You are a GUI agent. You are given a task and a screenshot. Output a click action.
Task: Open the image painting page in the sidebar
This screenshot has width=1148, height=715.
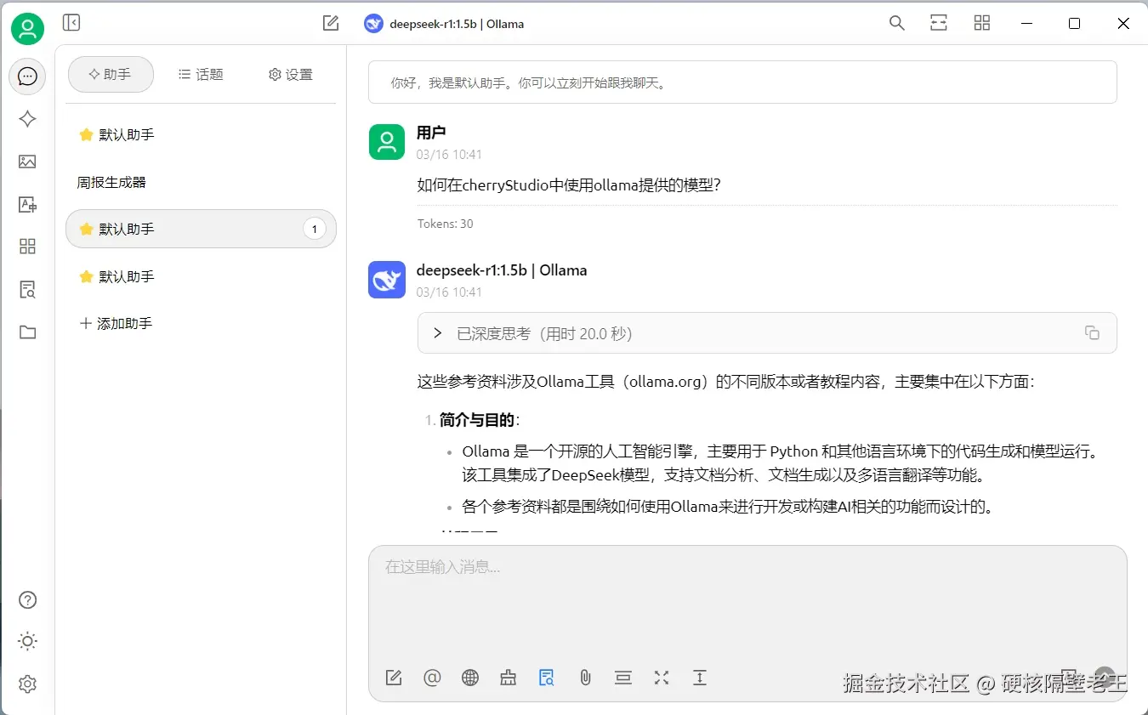(x=27, y=162)
